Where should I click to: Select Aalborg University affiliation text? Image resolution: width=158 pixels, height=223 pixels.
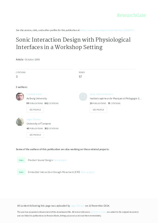[37, 98]
